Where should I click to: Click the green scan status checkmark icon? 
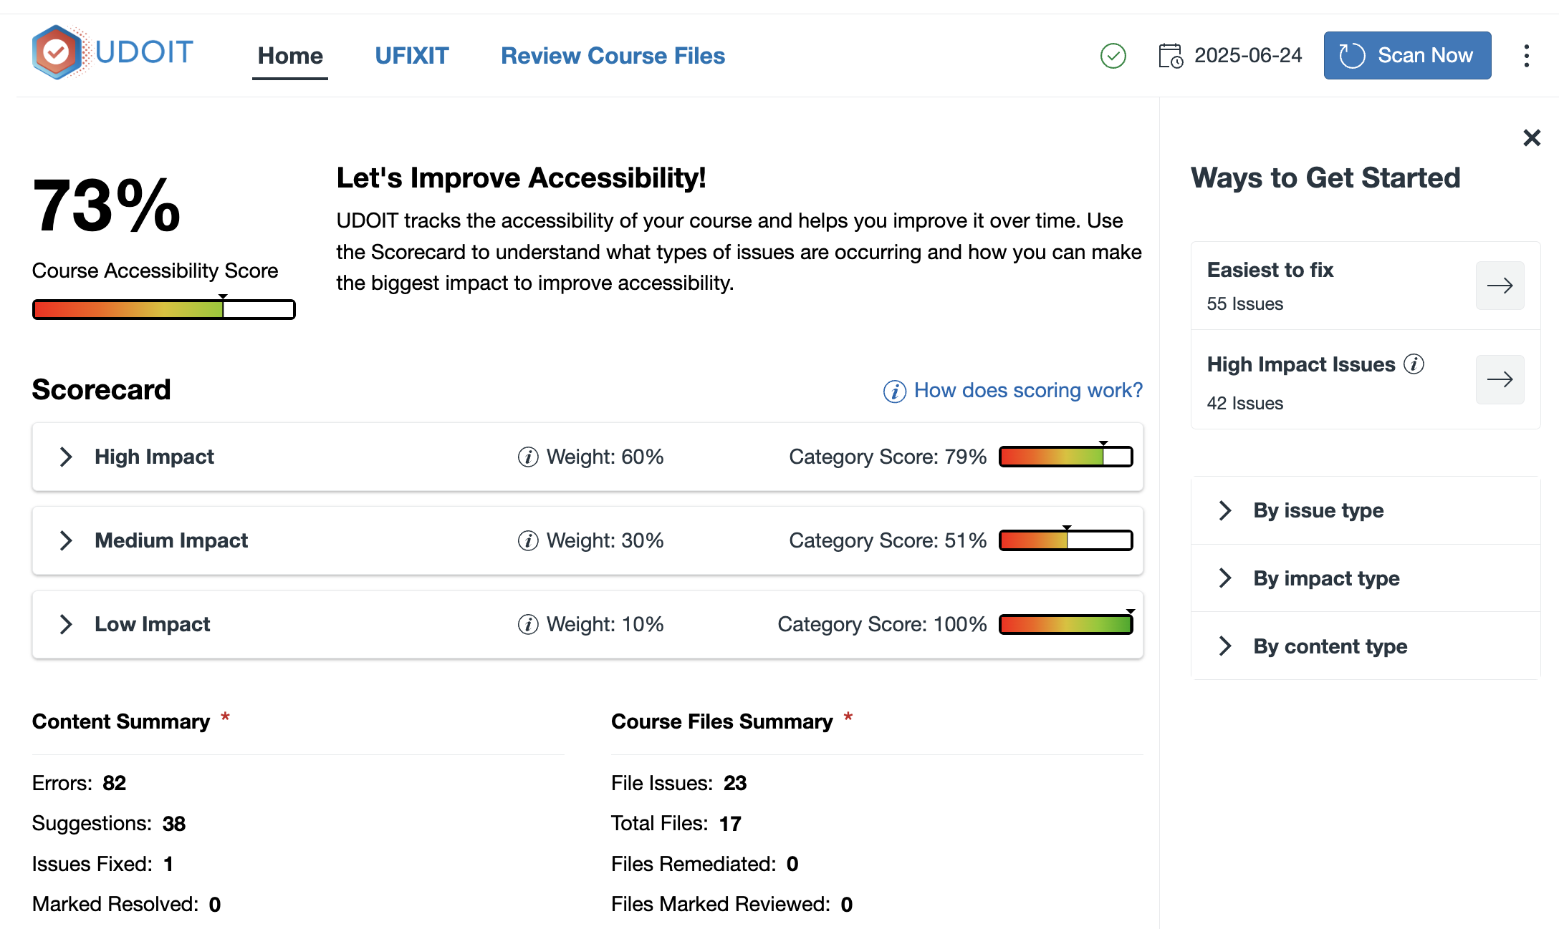[1113, 56]
